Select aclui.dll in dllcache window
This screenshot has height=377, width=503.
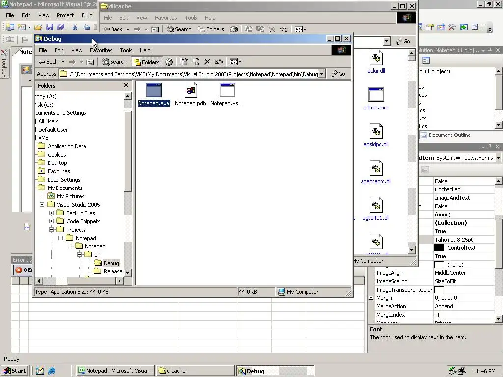(376, 61)
